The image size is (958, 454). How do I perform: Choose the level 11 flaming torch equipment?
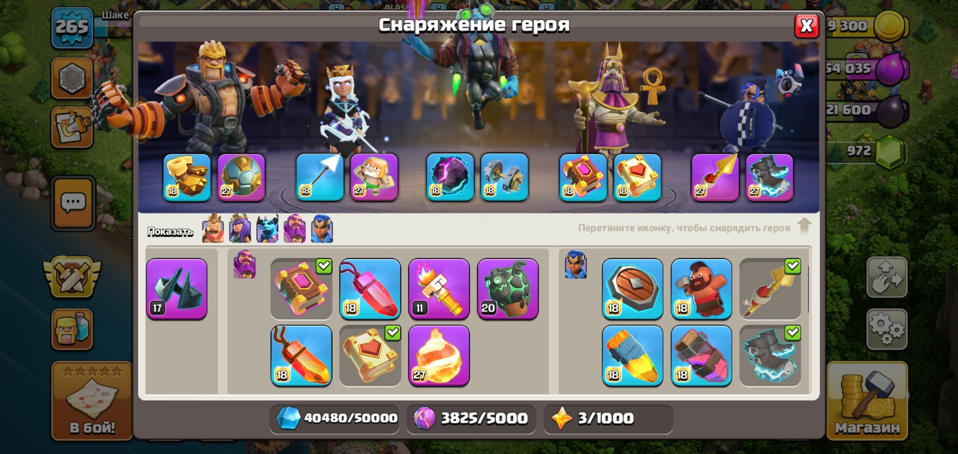439,289
